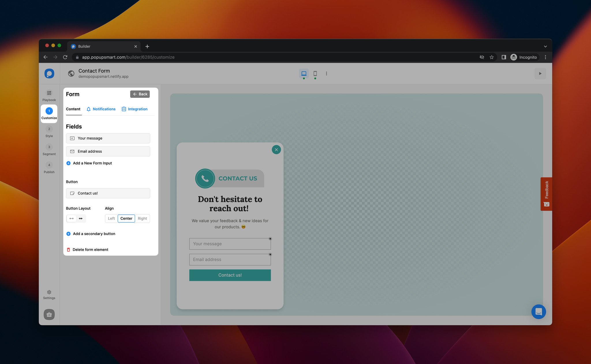
Task: Click the Playbook icon in sidebar
Action: click(49, 93)
